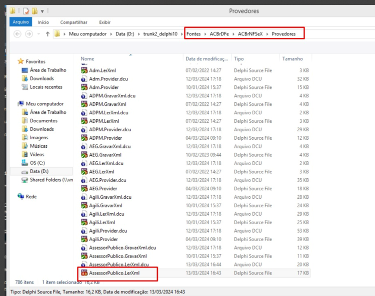The image size is (375, 296).
Task: Click the Properties quick access icon
Action: pyautogui.click(x=26, y=11)
